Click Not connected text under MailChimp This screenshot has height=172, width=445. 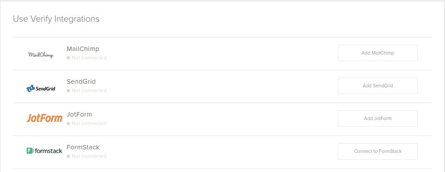[x=89, y=58]
